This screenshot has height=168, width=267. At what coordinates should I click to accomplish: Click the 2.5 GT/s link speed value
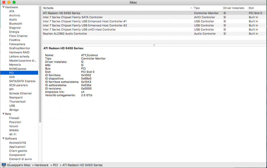click(x=87, y=95)
